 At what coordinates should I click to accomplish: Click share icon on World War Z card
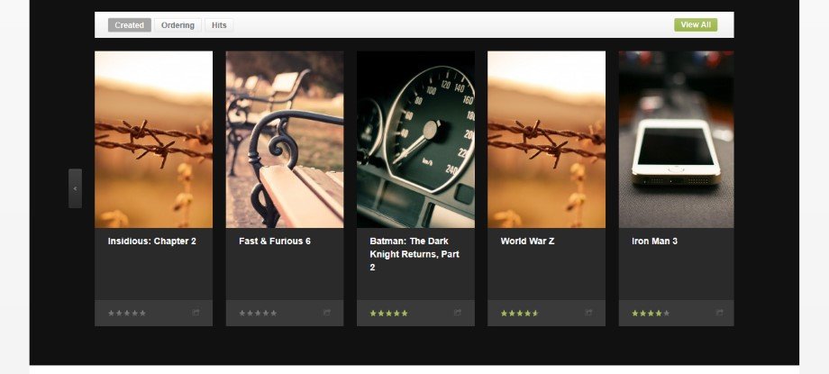(588, 313)
